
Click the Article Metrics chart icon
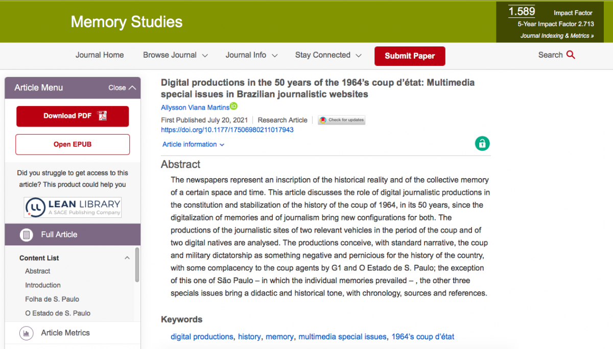pyautogui.click(x=26, y=333)
